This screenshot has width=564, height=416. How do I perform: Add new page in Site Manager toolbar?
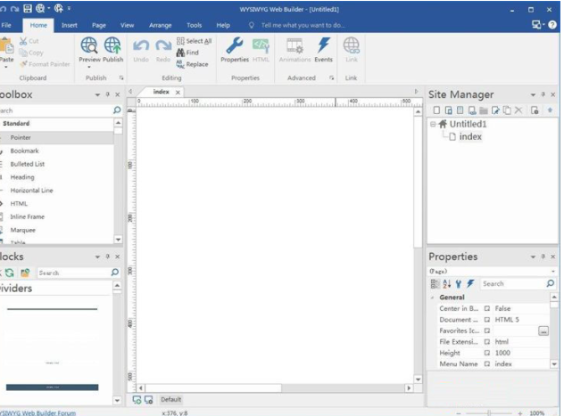tap(436, 110)
